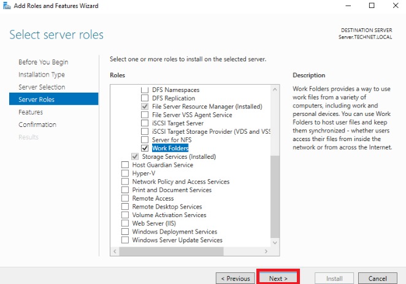Enable the Web Server (IIS) checkbox
The image size is (406, 284).
click(125, 223)
